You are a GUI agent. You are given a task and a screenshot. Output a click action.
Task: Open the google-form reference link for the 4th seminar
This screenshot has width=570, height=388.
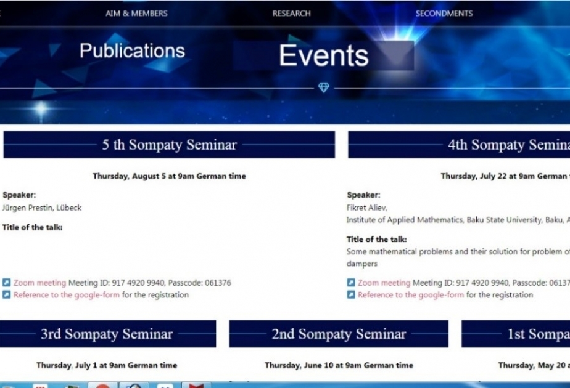[x=411, y=295]
